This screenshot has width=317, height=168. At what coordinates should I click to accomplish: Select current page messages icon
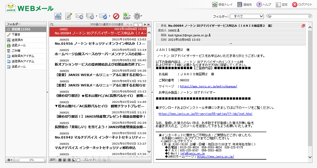click(x=65, y=160)
